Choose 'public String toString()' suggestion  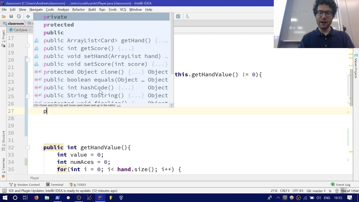(102, 95)
